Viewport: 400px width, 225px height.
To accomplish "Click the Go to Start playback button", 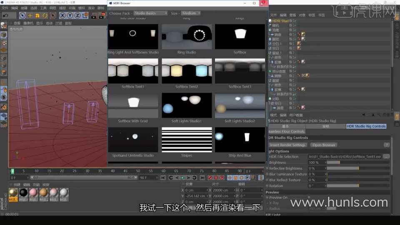I will coord(163,178).
